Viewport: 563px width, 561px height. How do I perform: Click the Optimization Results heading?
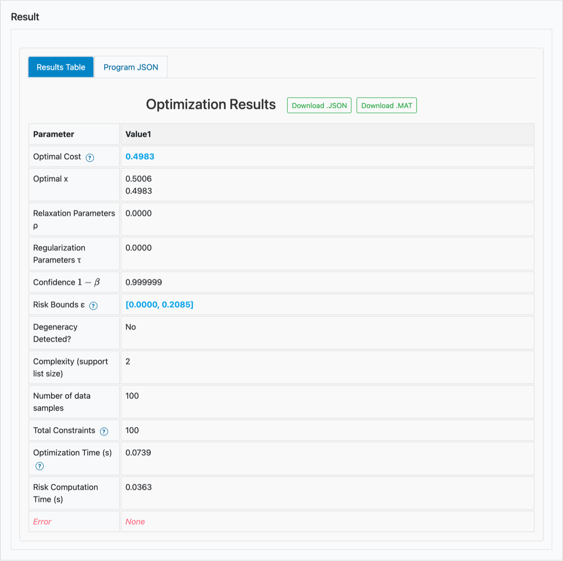[211, 104]
